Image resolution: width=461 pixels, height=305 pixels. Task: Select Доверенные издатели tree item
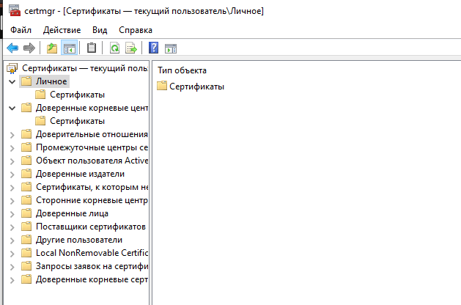tap(81, 174)
